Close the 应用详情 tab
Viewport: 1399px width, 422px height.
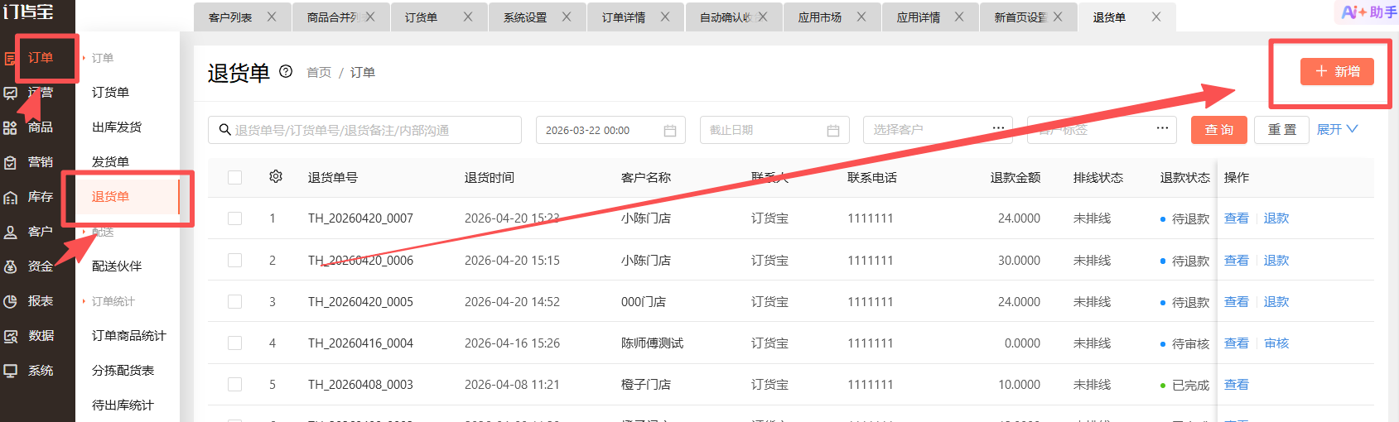[x=959, y=17]
